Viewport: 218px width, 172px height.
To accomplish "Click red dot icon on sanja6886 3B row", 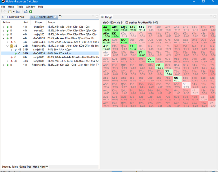I will tap(12, 61).
